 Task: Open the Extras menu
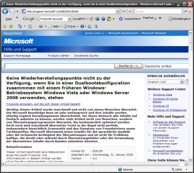tap(71, 27)
